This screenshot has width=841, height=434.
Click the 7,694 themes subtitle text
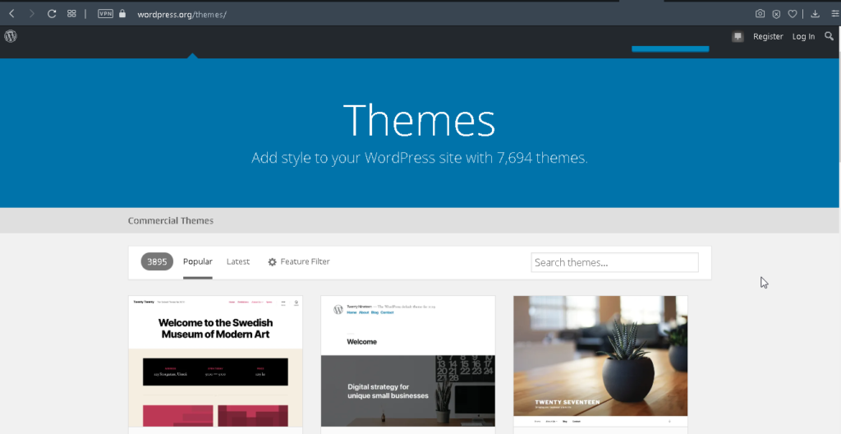(x=420, y=157)
